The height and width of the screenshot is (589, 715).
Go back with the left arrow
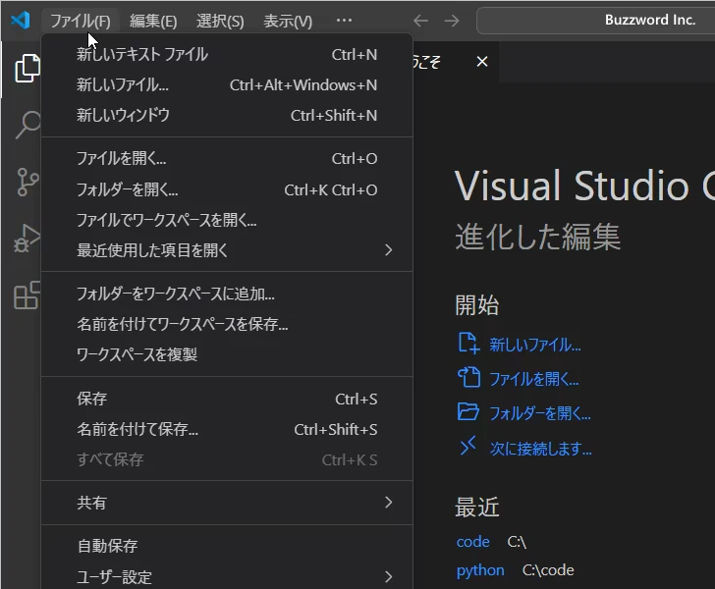(420, 21)
